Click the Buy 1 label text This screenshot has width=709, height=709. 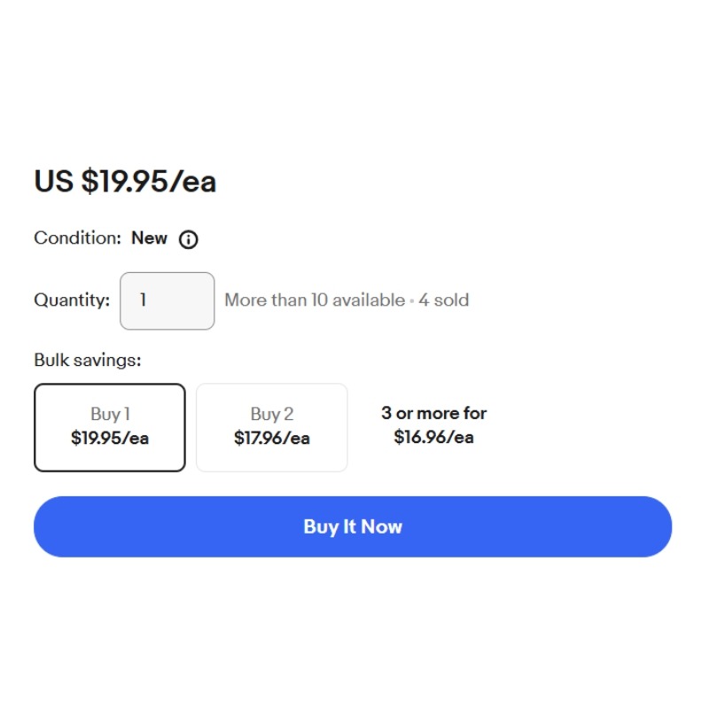110,414
